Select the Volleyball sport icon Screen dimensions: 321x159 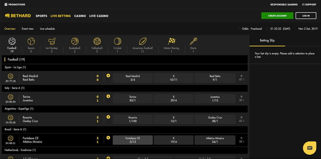coord(97,41)
